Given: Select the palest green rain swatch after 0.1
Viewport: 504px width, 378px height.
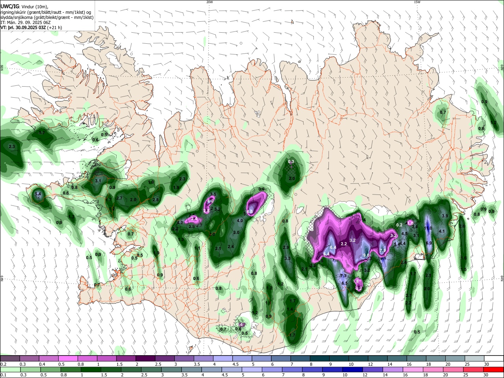Looking at the screenshot, I should tap(10, 369).
